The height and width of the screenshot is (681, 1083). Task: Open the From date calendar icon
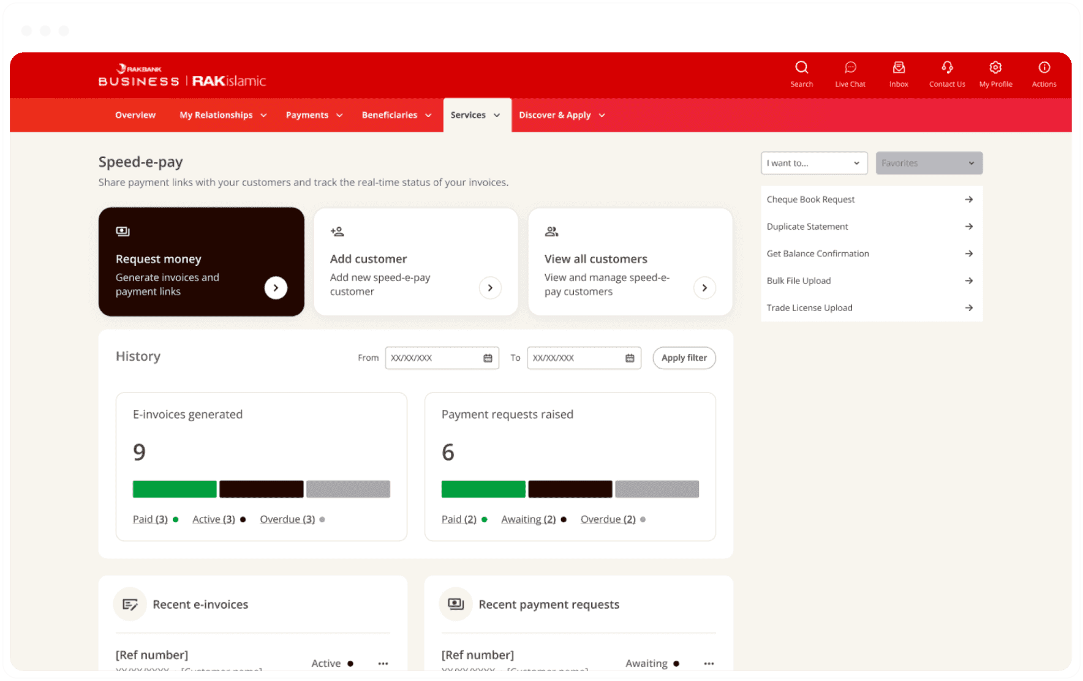click(x=488, y=358)
